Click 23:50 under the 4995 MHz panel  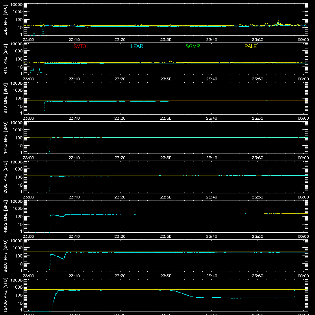point(258,237)
